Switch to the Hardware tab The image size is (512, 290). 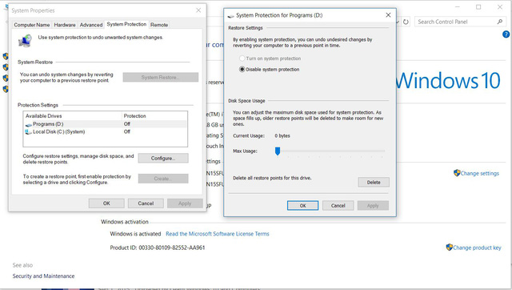(x=65, y=25)
